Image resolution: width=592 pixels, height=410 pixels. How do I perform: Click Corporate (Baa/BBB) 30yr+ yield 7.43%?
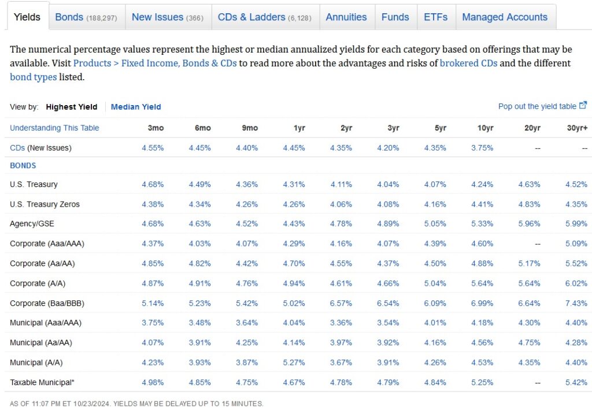(x=576, y=303)
